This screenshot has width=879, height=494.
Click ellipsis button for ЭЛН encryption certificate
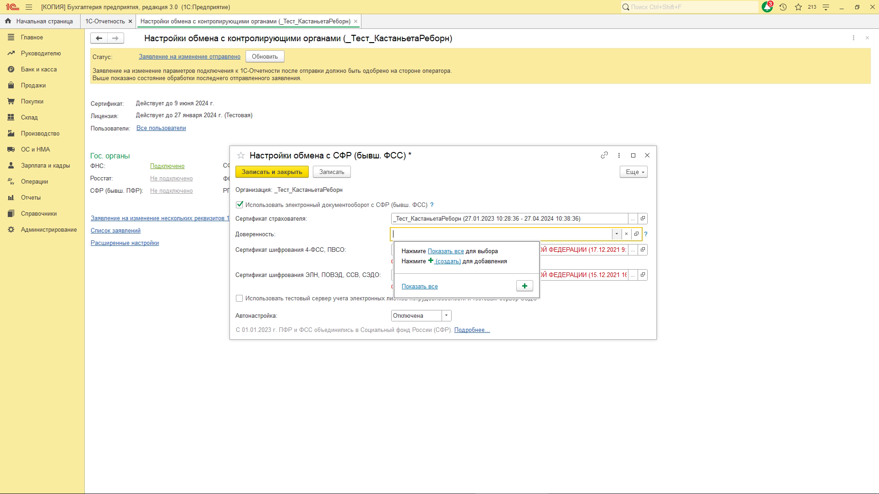(633, 275)
